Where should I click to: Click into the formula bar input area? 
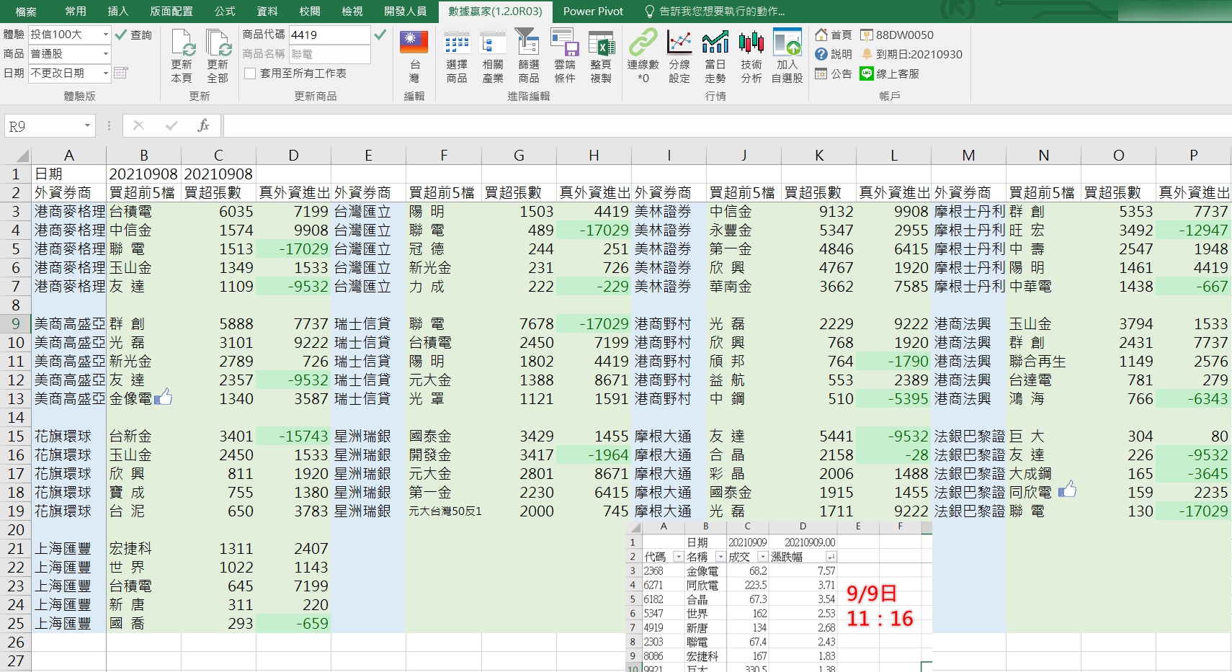(727, 125)
